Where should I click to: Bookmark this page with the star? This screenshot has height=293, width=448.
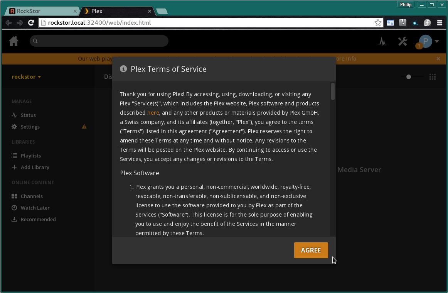pyautogui.click(x=378, y=23)
